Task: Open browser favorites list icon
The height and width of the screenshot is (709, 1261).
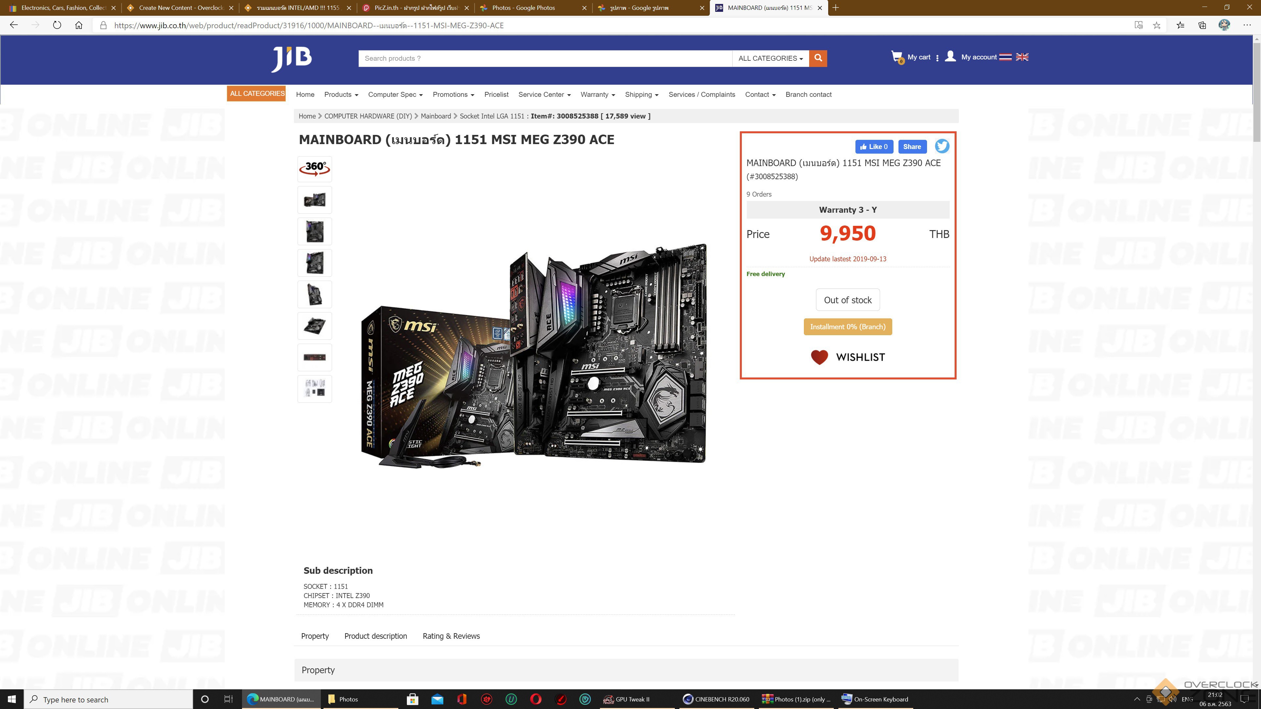Action: click(x=1180, y=25)
